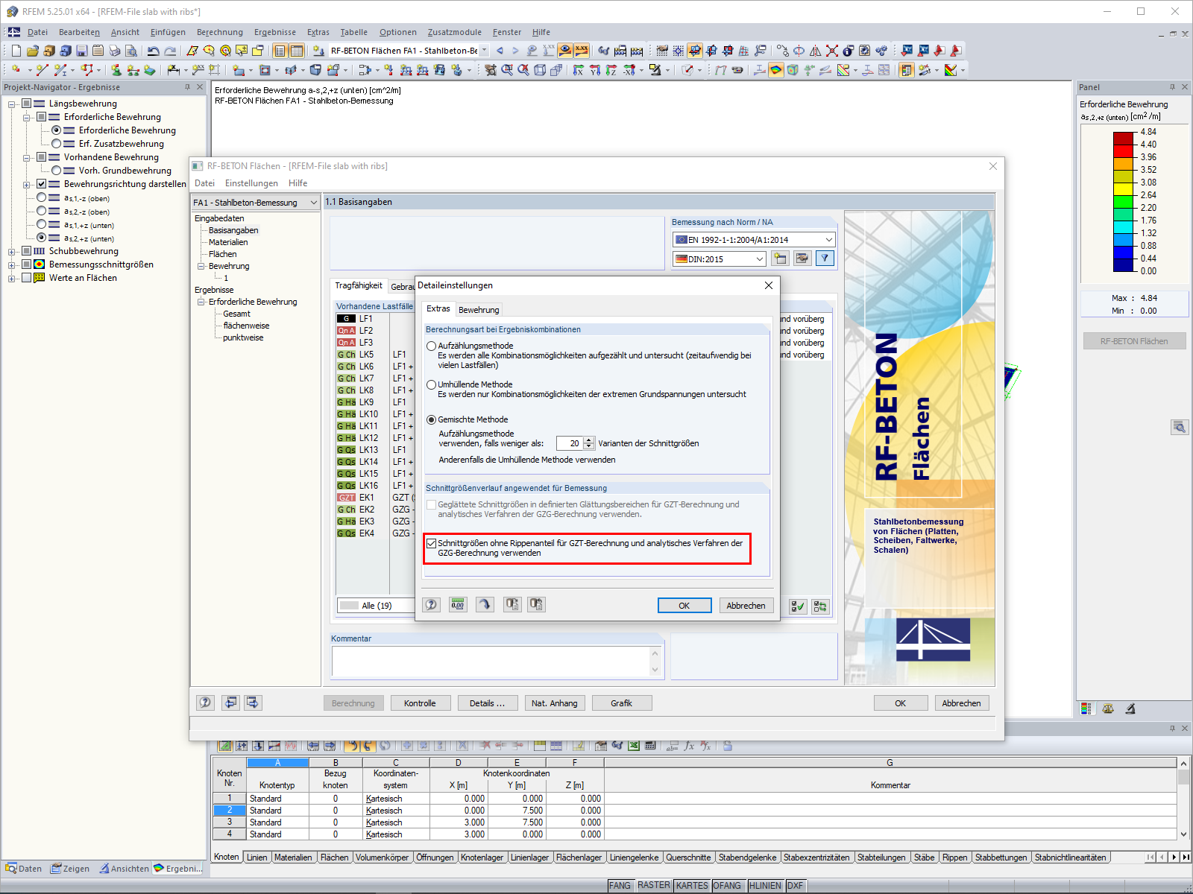Select the as,1,-z (oben) radio in navigator
This screenshot has width=1193, height=894.
[x=41, y=197]
